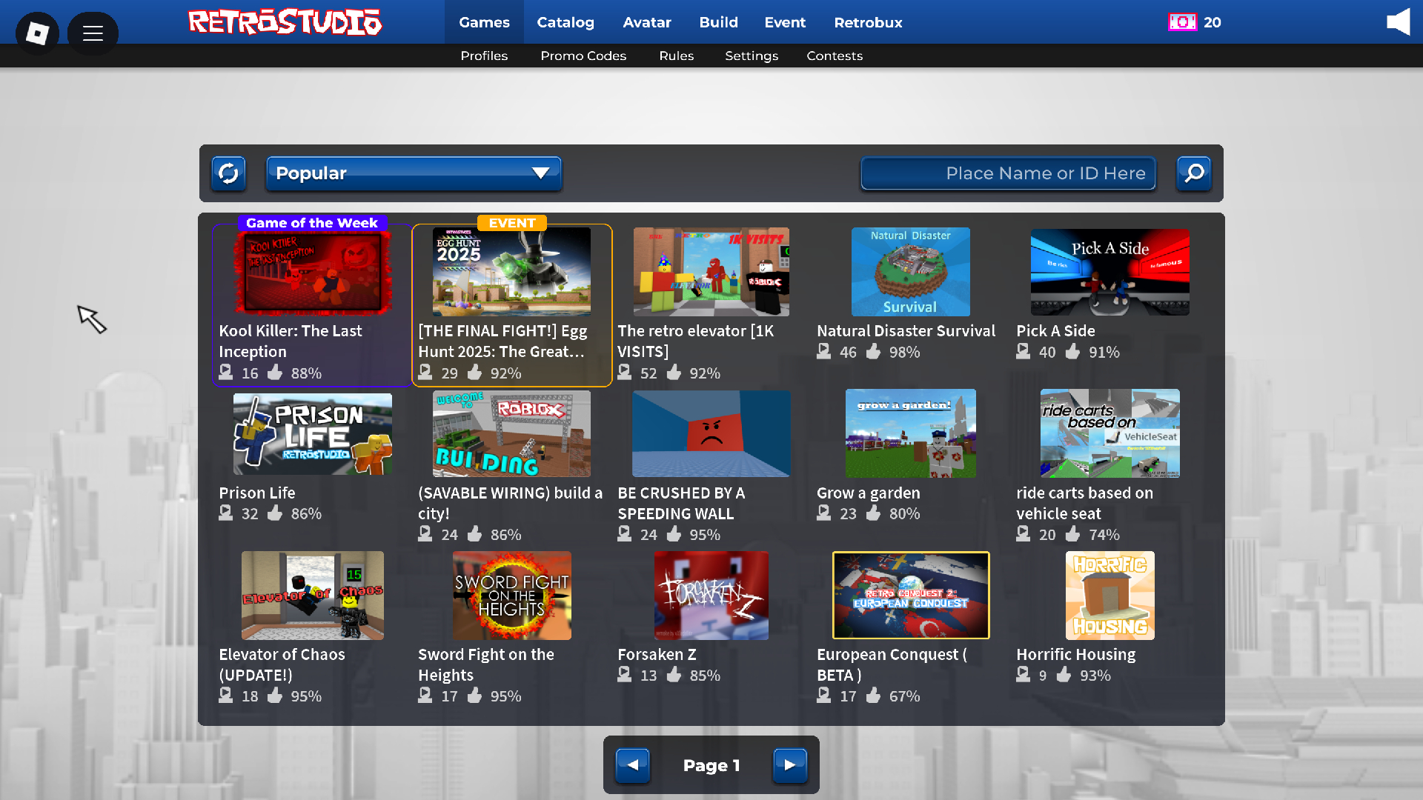Screen dimensions: 1423x800
Task: Click the Game of the Week badge
Action: 312,223
